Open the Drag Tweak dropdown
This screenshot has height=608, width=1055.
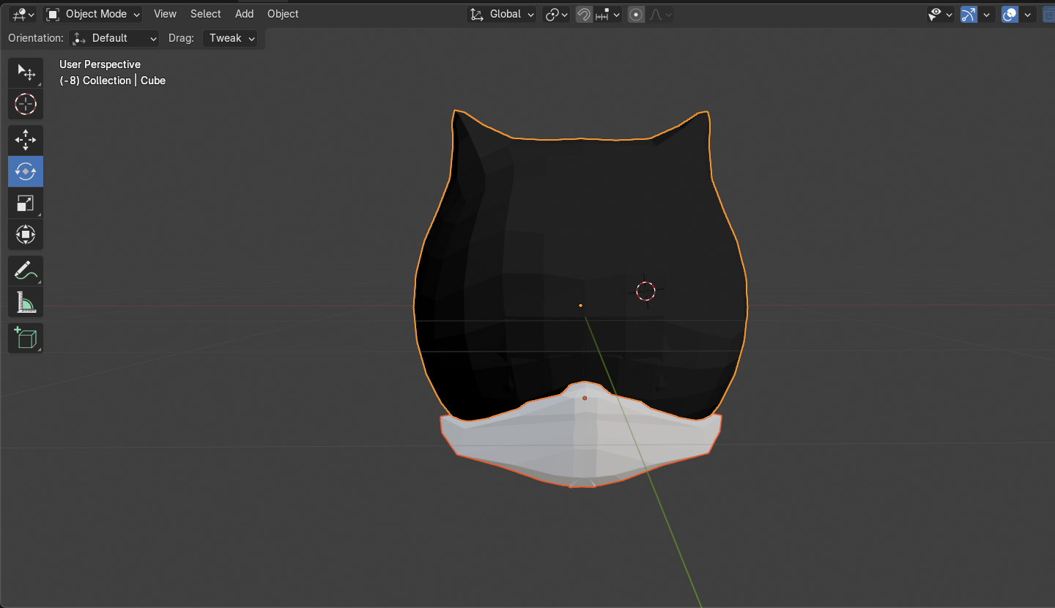231,38
